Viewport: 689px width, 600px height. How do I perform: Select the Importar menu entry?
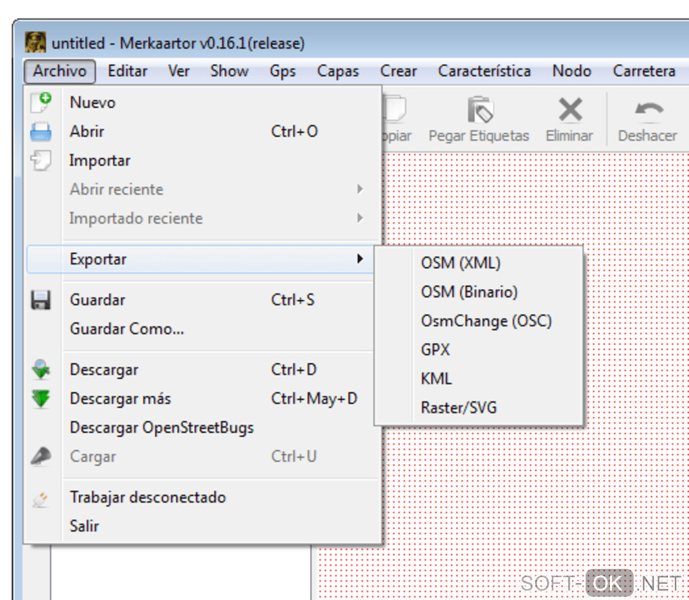202,160
